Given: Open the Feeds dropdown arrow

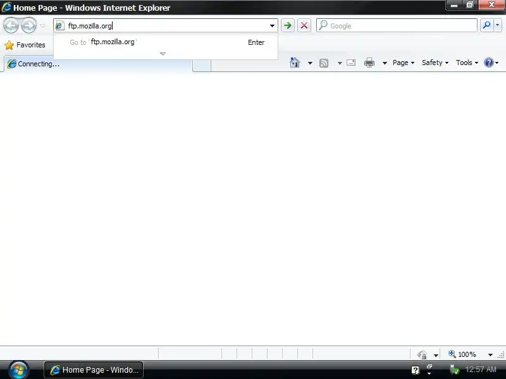Looking at the screenshot, I should pos(340,63).
